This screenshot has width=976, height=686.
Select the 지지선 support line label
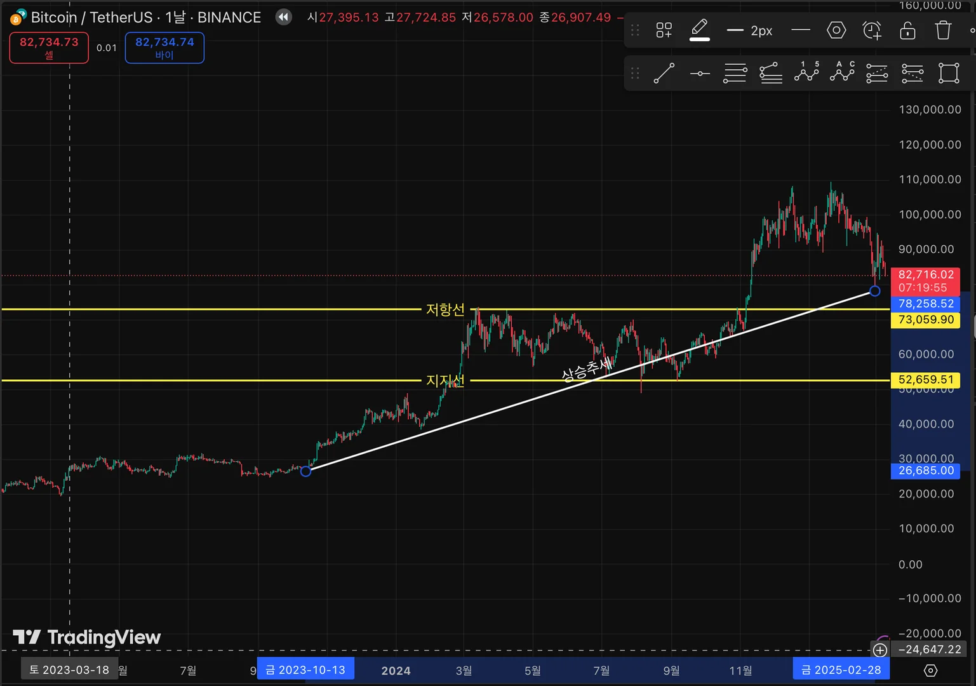pos(445,380)
